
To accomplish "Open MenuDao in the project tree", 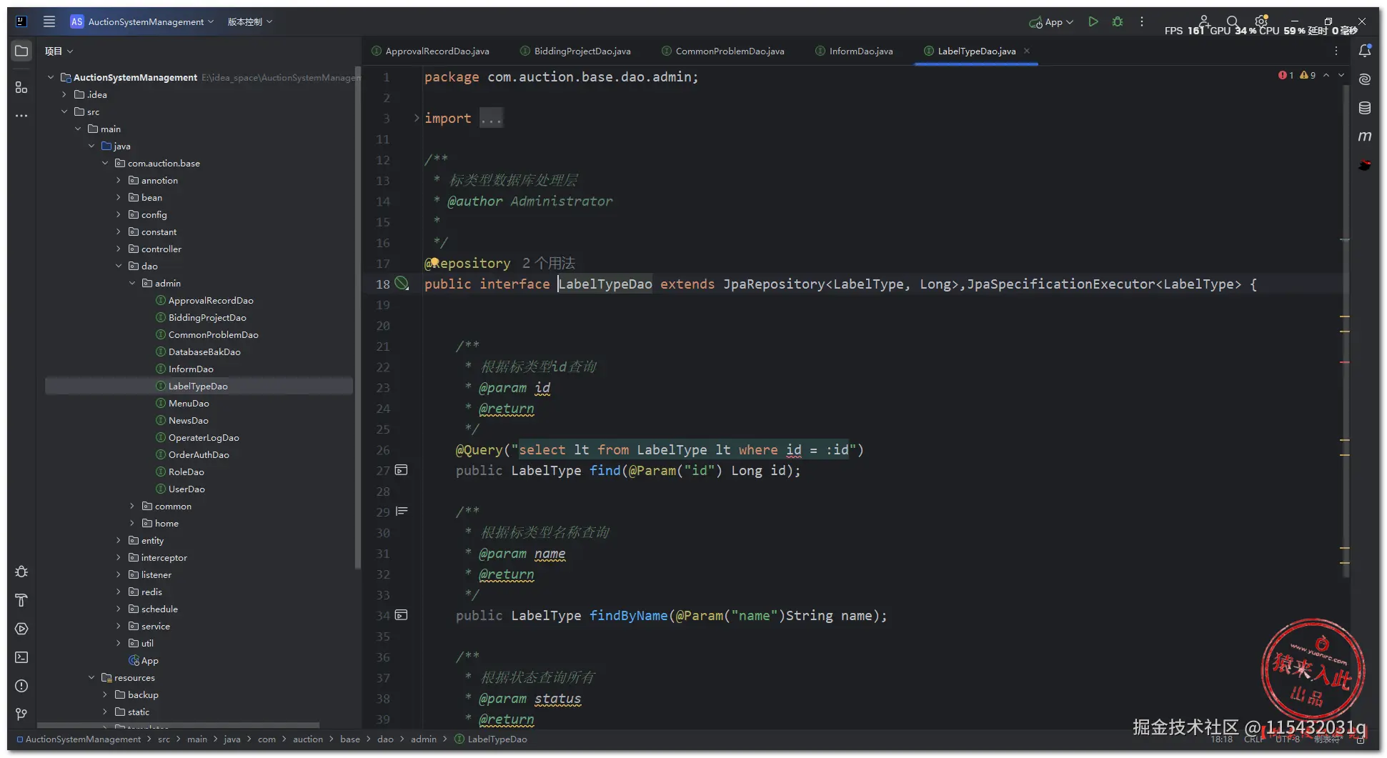I will click(x=189, y=403).
